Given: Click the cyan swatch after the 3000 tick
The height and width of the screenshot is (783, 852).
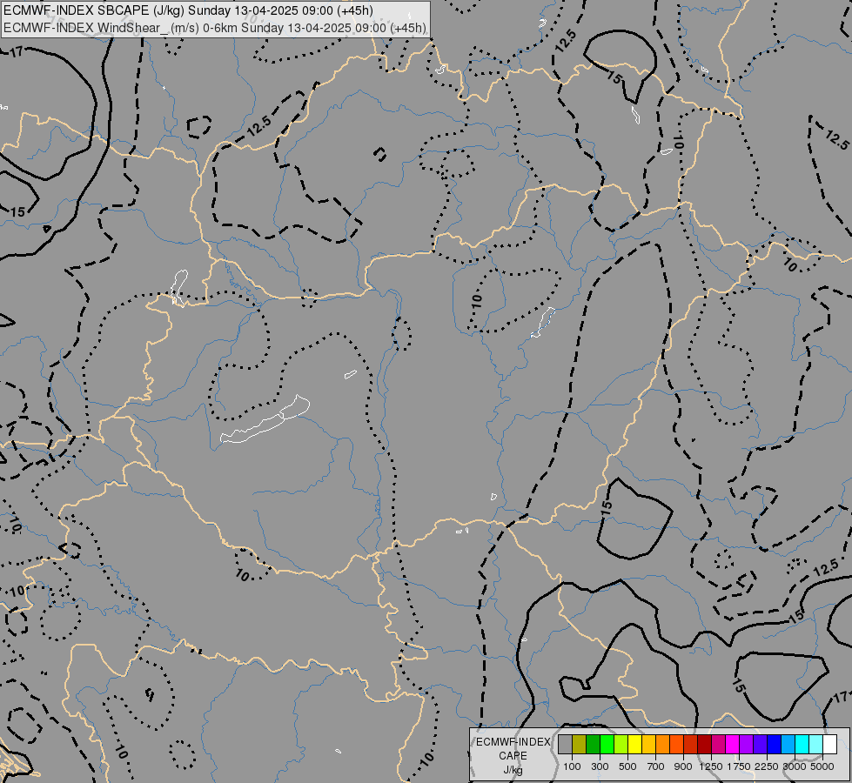Looking at the screenshot, I should point(802,744).
